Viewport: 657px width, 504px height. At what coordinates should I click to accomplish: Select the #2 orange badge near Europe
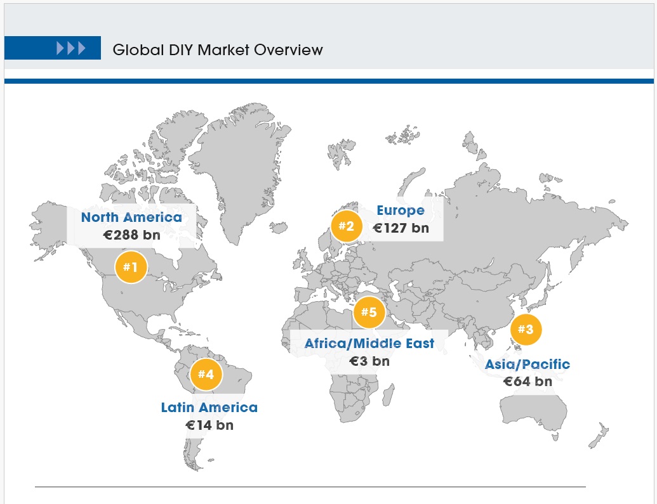[346, 226]
